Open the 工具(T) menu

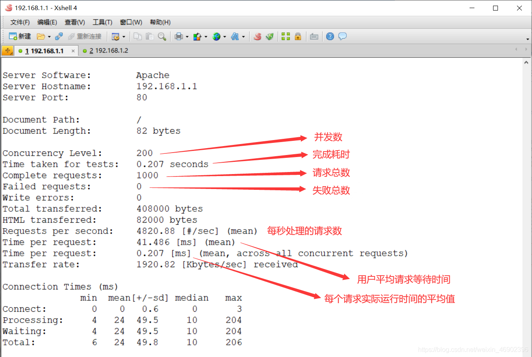(x=102, y=22)
